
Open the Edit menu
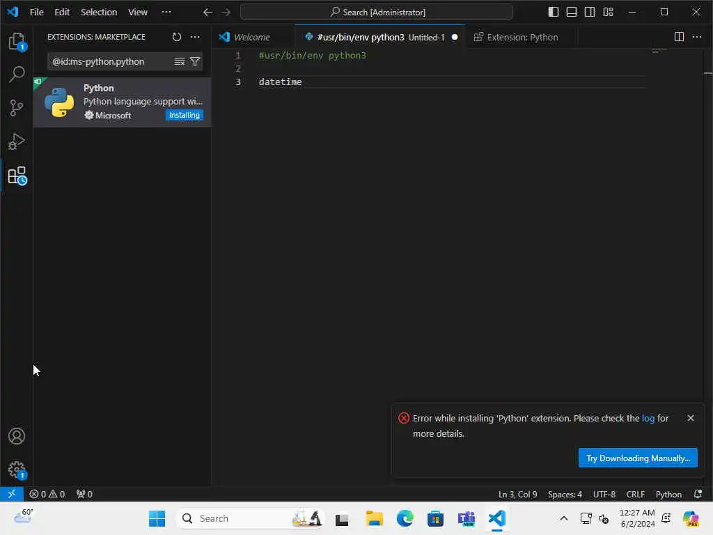62,13
